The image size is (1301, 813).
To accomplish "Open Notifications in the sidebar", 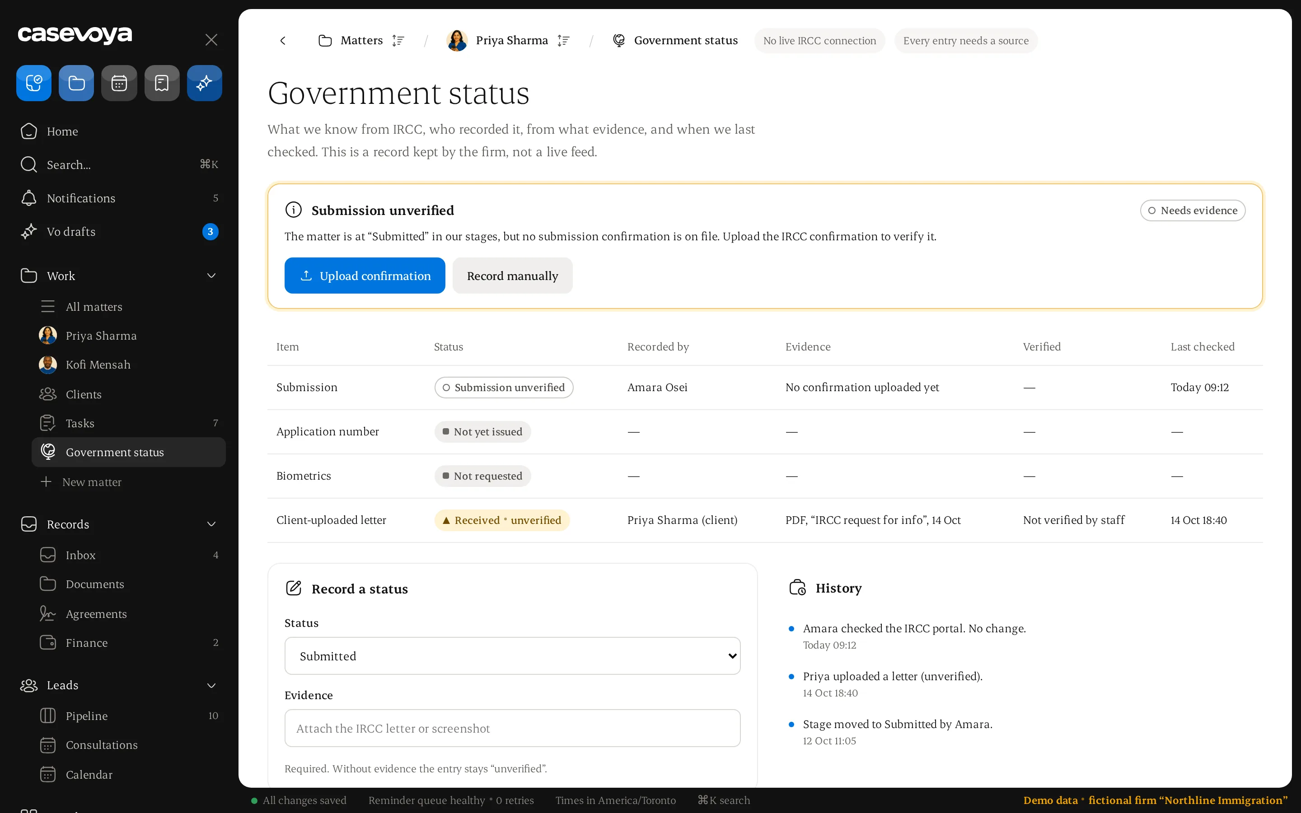I will [119, 198].
